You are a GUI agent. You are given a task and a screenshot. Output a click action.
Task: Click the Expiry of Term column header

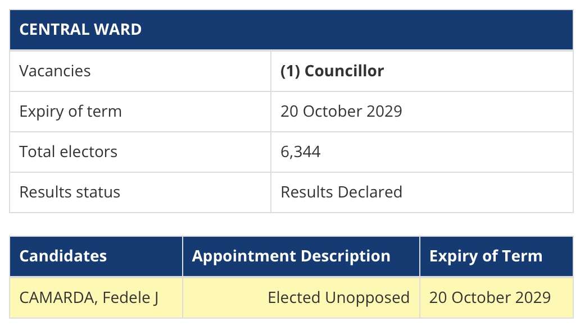pos(486,256)
